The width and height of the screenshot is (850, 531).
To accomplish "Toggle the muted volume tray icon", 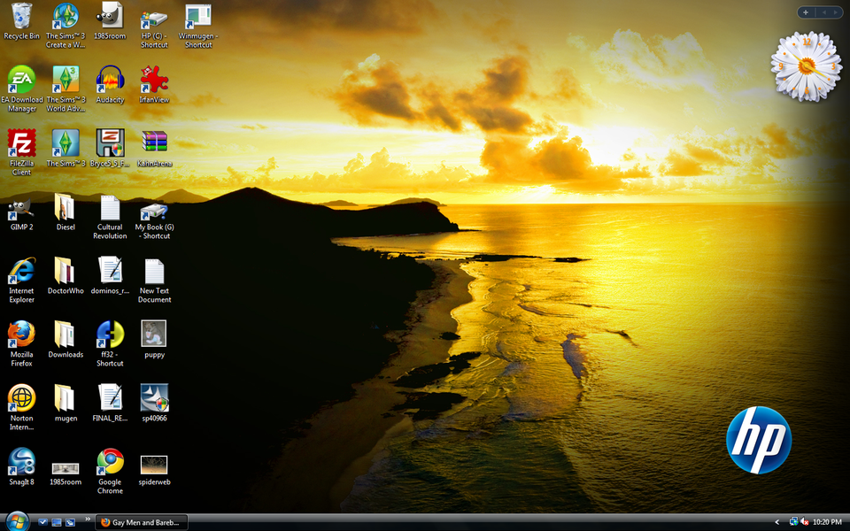I will point(805,522).
